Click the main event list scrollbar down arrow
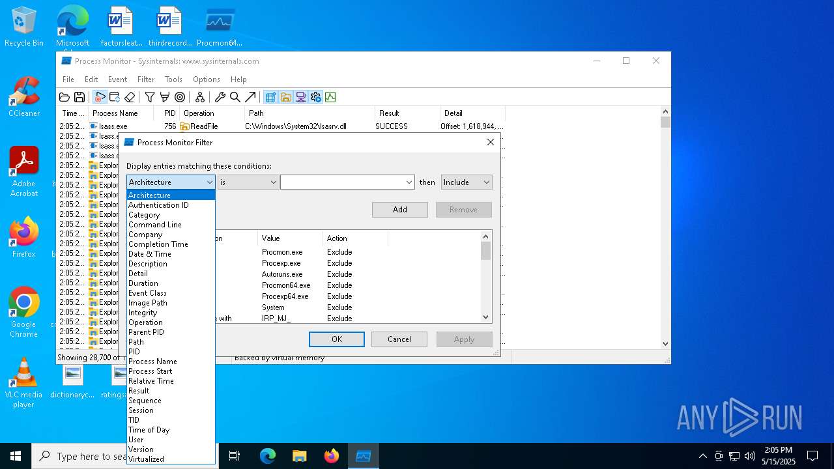Image resolution: width=834 pixels, height=469 pixels. tap(665, 343)
